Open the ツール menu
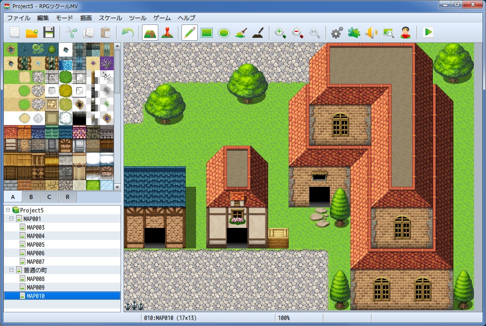 (x=138, y=18)
